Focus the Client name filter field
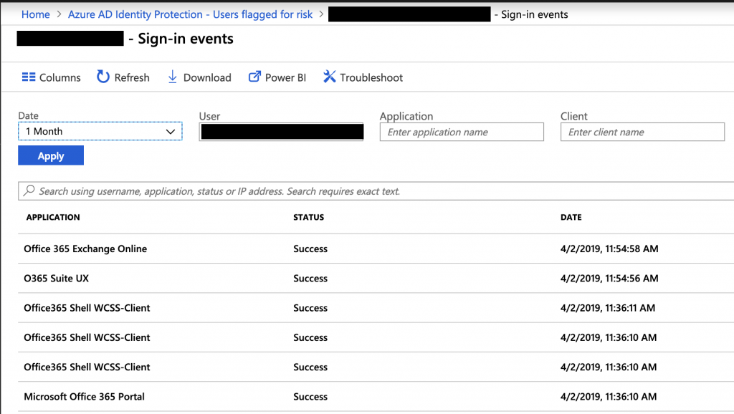Screen dimensions: 734x414 point(642,132)
